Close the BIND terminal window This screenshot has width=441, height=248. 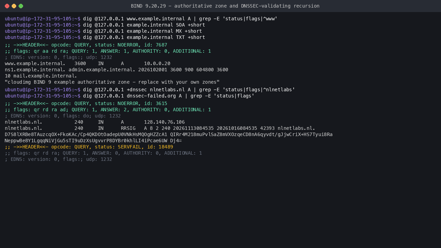pyautogui.click(x=7, y=6)
